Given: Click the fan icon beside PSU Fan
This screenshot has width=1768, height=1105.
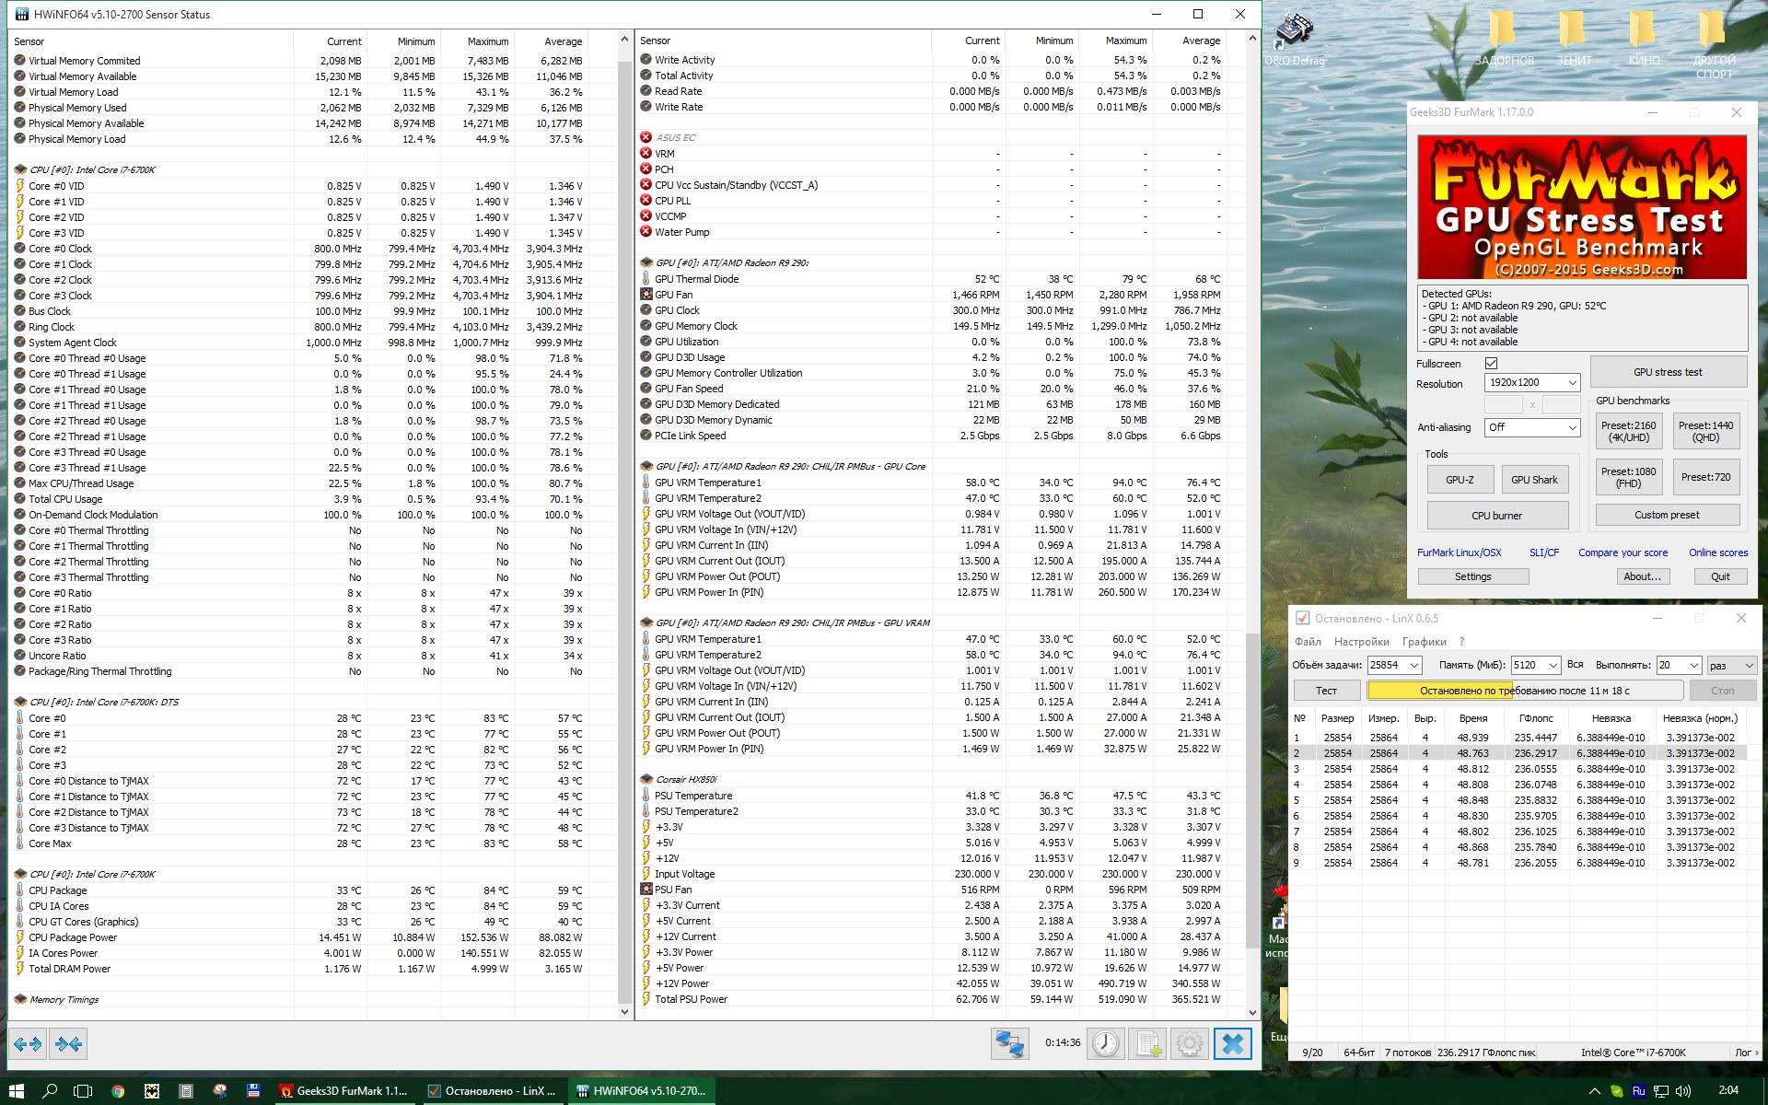Looking at the screenshot, I should pyautogui.click(x=646, y=890).
